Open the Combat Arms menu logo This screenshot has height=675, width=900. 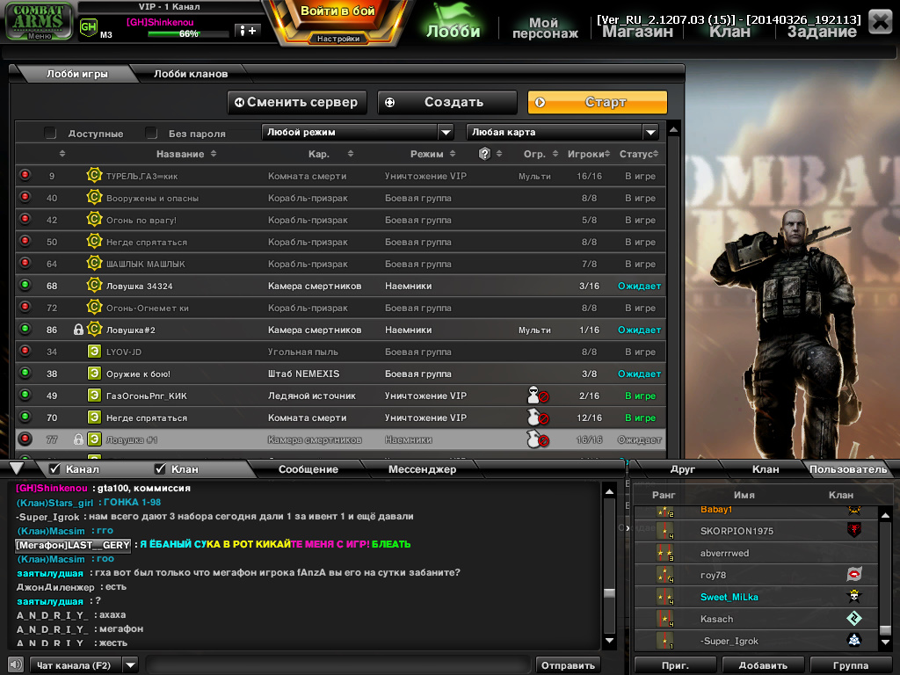click(39, 21)
